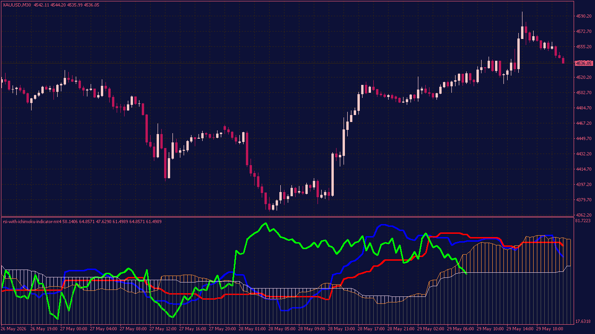Click the 4484.70 price axis label
Screen dimensions: 595x334
coord(583,108)
